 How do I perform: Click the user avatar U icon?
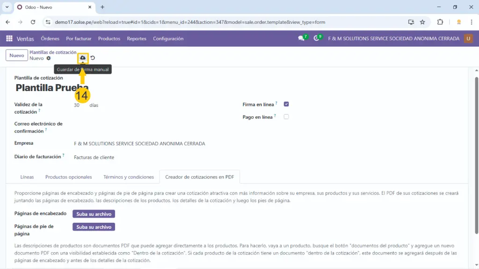tap(468, 39)
